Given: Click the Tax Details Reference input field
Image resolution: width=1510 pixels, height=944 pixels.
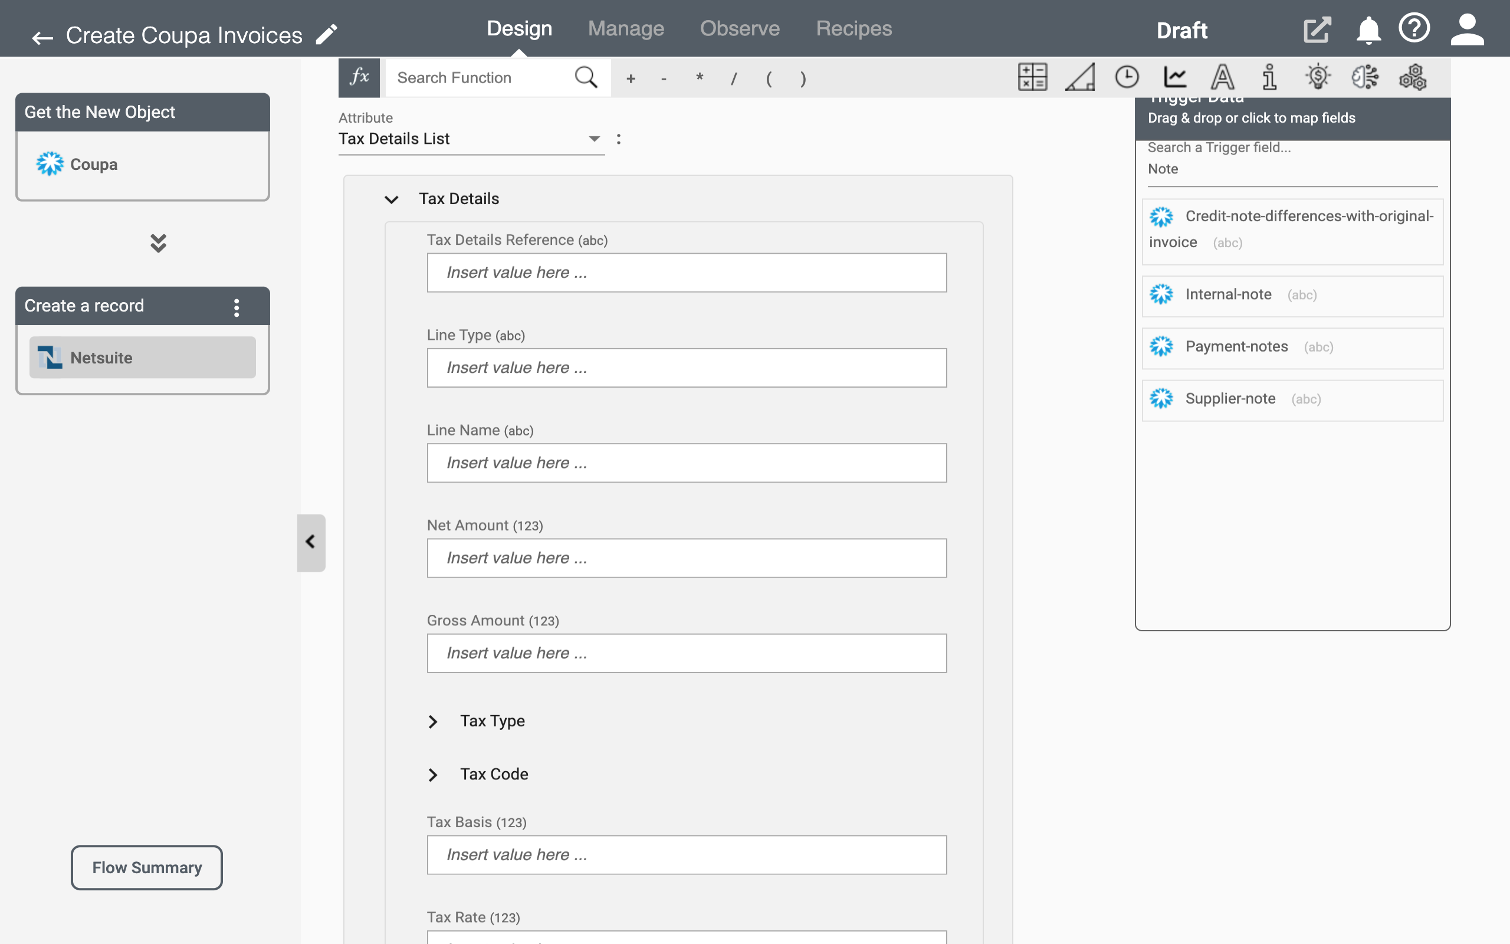Looking at the screenshot, I should pyautogui.click(x=686, y=272).
